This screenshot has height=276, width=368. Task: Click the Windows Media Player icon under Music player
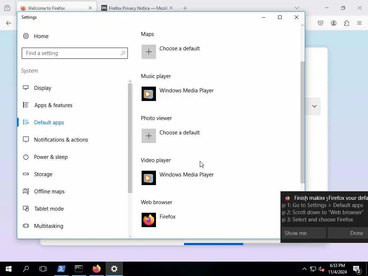click(x=148, y=94)
